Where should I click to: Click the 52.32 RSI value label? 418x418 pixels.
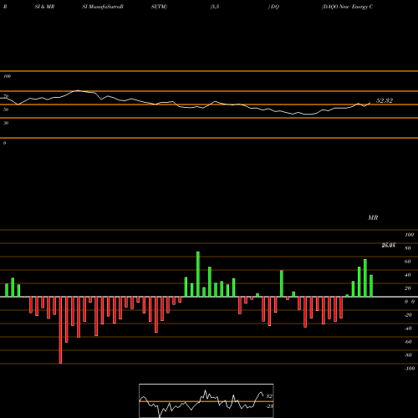[385, 100]
